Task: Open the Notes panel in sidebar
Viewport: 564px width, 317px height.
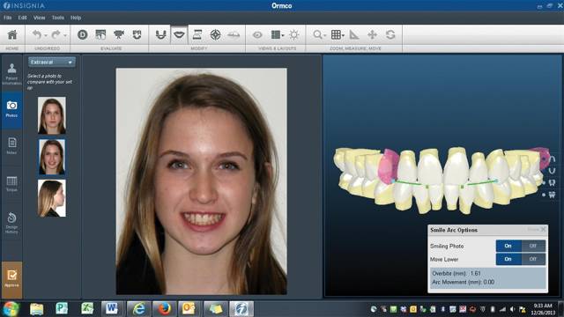Action: pos(11,146)
